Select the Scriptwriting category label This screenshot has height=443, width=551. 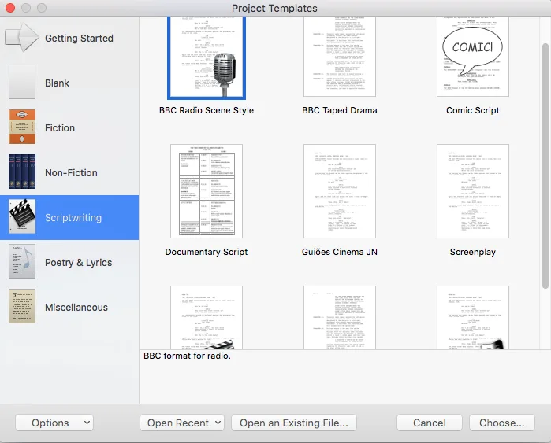pyautogui.click(x=73, y=218)
